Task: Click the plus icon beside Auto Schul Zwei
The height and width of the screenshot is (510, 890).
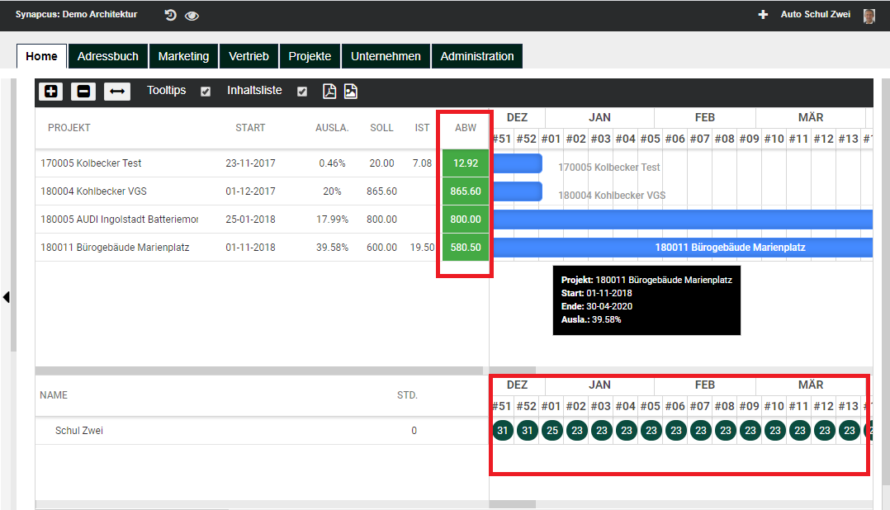Action: (x=763, y=15)
